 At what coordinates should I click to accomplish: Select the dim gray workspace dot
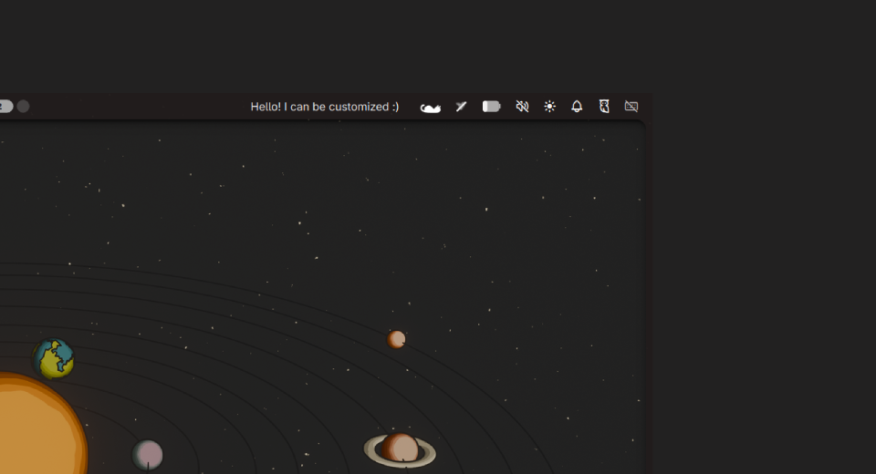23,106
